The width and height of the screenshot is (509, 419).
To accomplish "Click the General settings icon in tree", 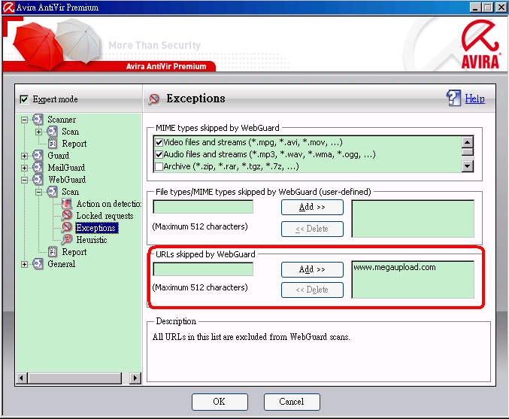I will pyautogui.click(x=38, y=264).
